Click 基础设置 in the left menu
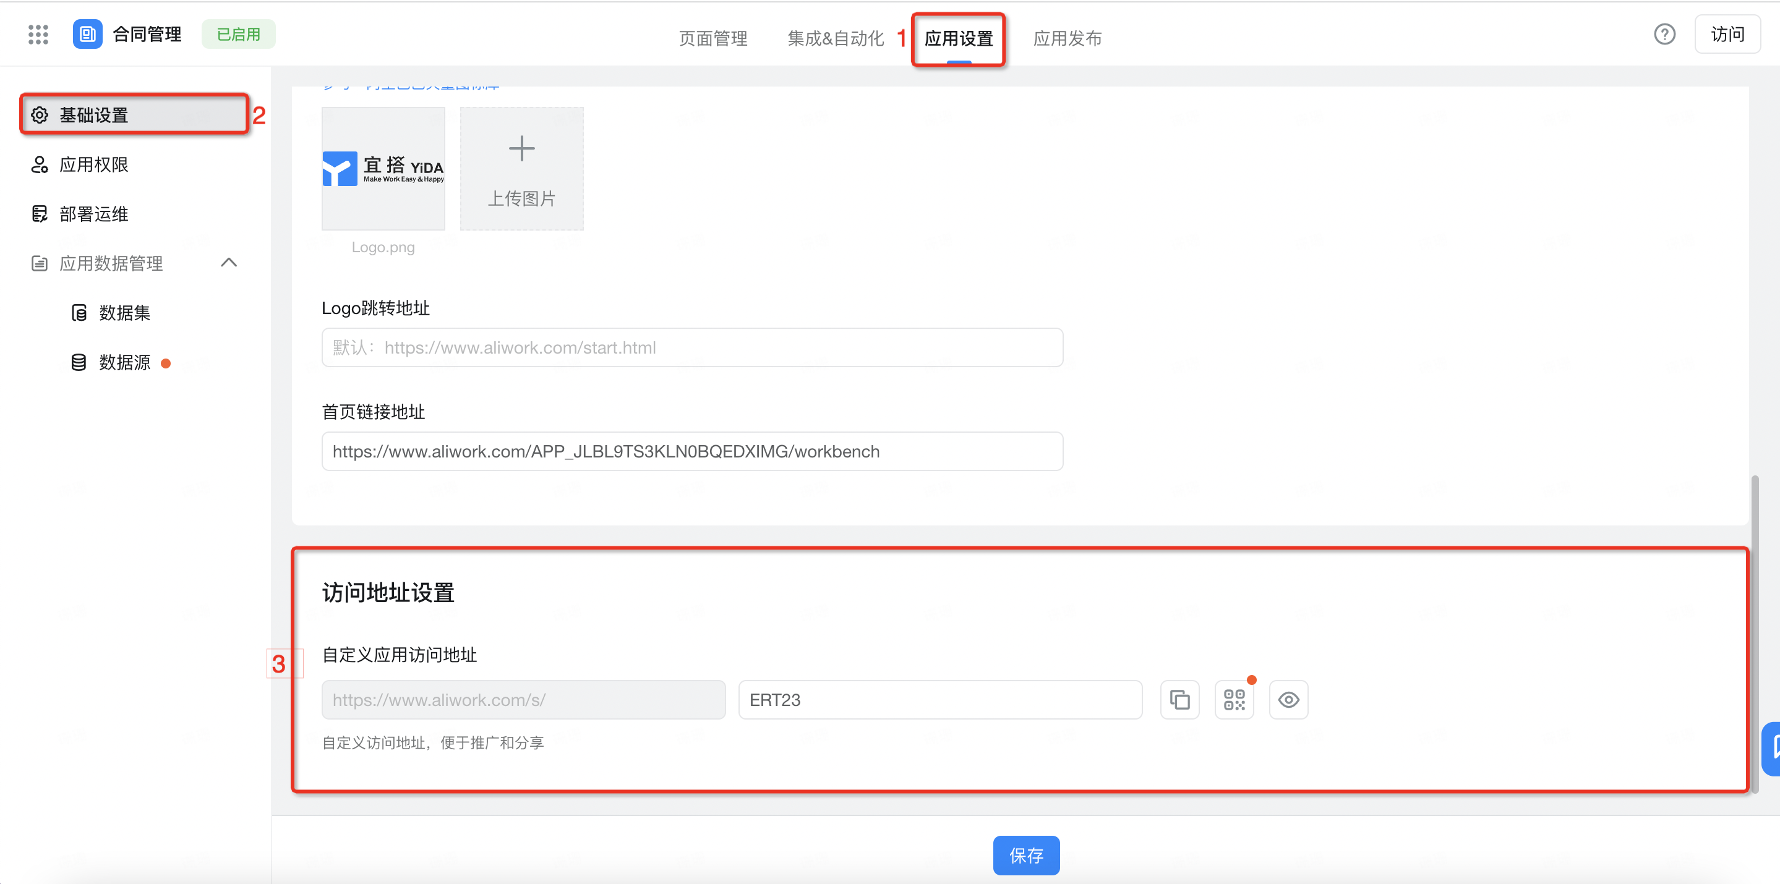The width and height of the screenshot is (1780, 884). click(x=93, y=116)
